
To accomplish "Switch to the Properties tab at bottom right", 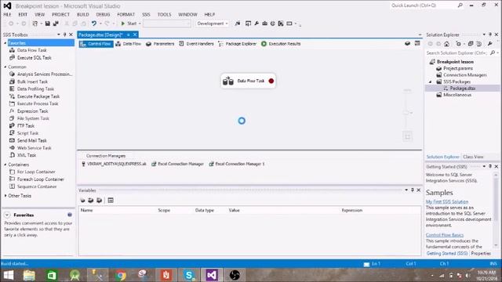I will [x=481, y=254].
